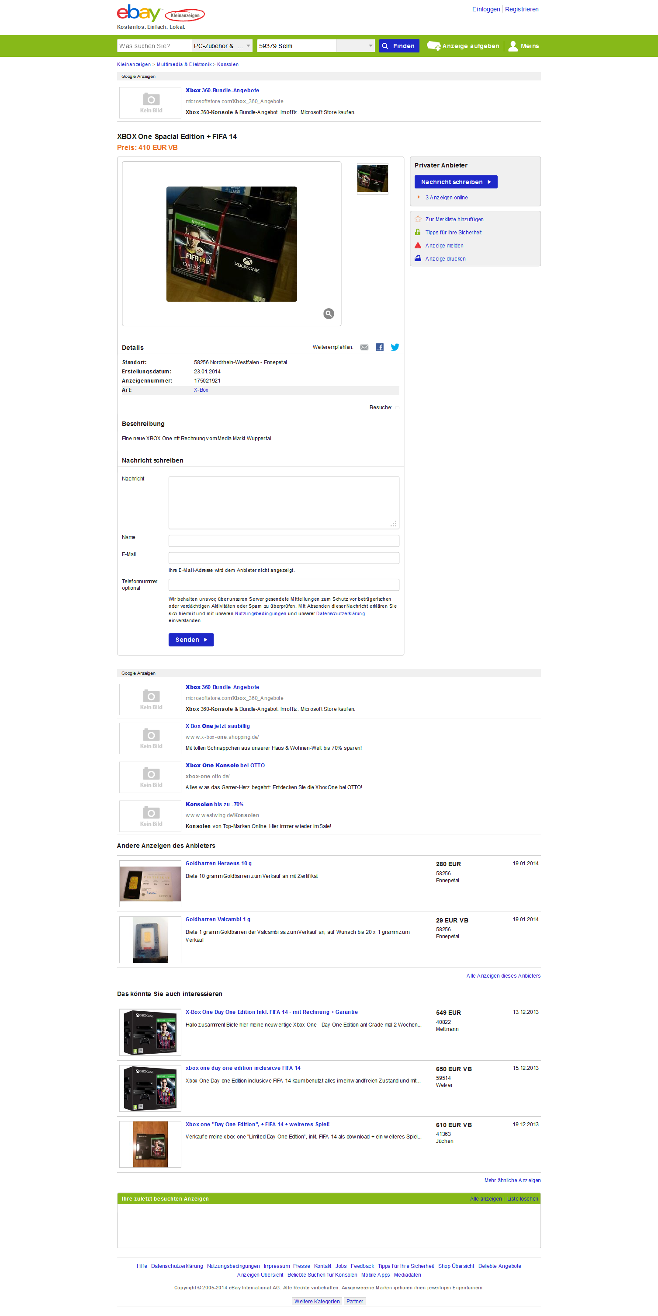
Task: Click the printer icon for Anzeige drucken
Action: point(418,258)
